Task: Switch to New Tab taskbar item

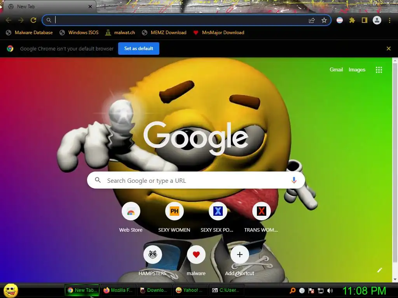Action: tap(82, 290)
